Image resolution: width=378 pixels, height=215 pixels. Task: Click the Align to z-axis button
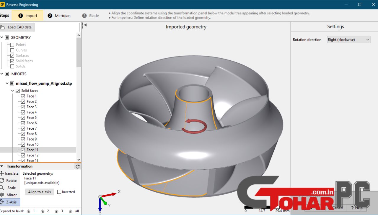(x=39, y=192)
